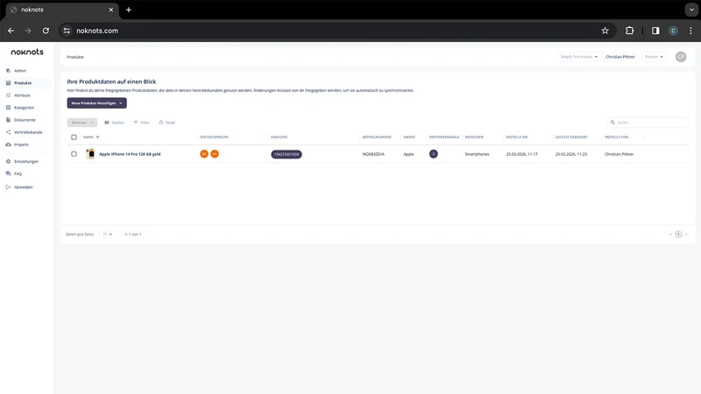Click the Einstellungen gear icon
The width and height of the screenshot is (701, 394).
click(x=8, y=161)
